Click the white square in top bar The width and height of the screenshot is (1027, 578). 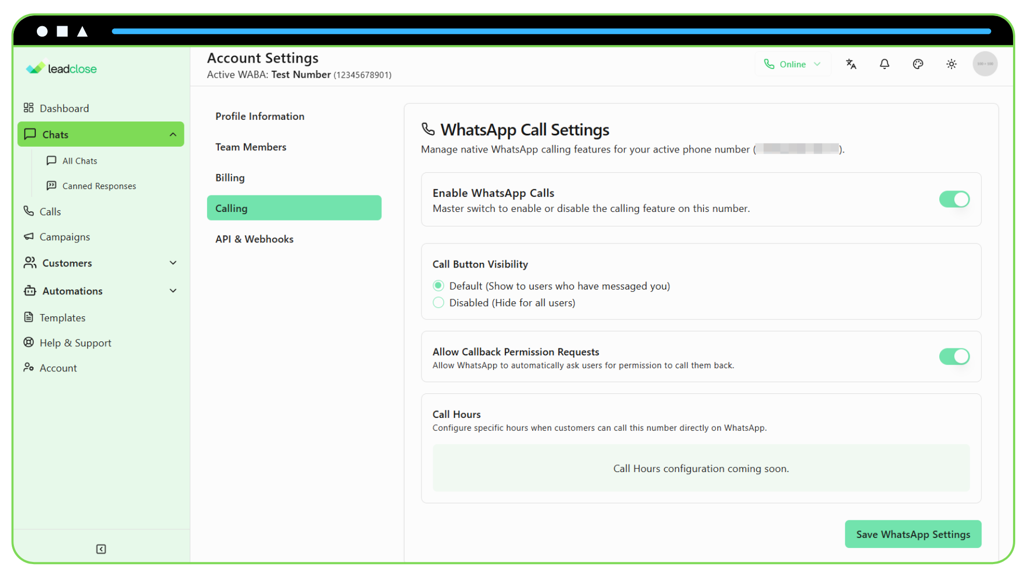[x=63, y=32]
